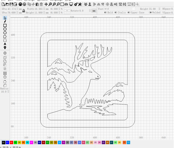Image resolution: width=174 pixels, height=148 pixels.
Task: Adjust the object Height spinner near 11.980
Action: click(44, 13)
